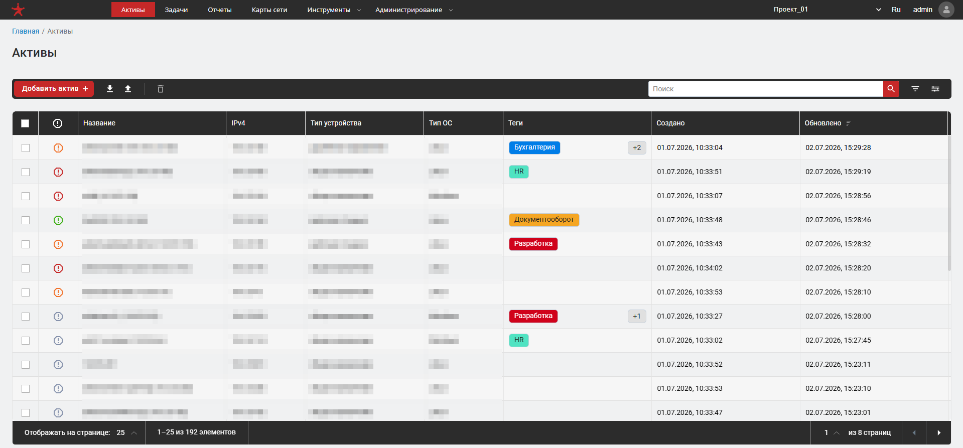
Task: Switch to the Задачи tab
Action: point(177,10)
